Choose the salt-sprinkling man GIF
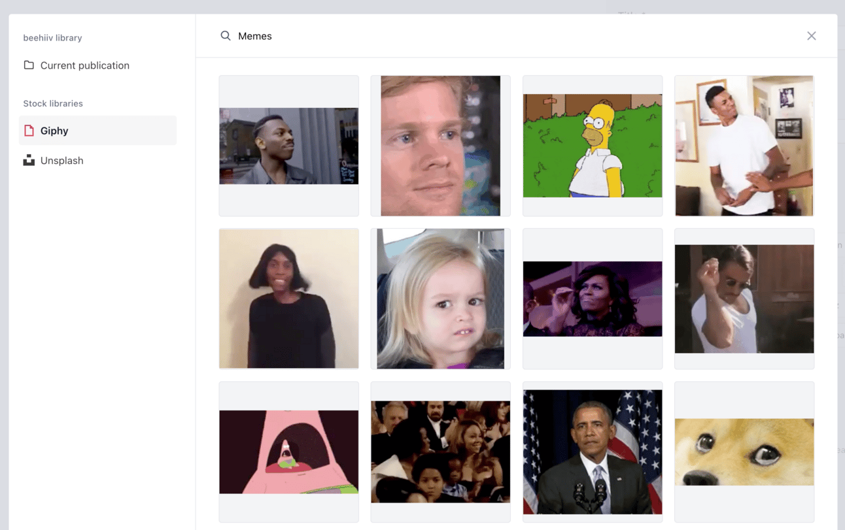Screen dimensions: 845x530 pos(744,299)
